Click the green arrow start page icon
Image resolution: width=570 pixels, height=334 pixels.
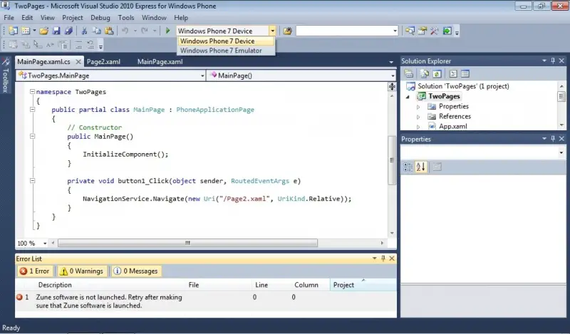tap(447, 31)
